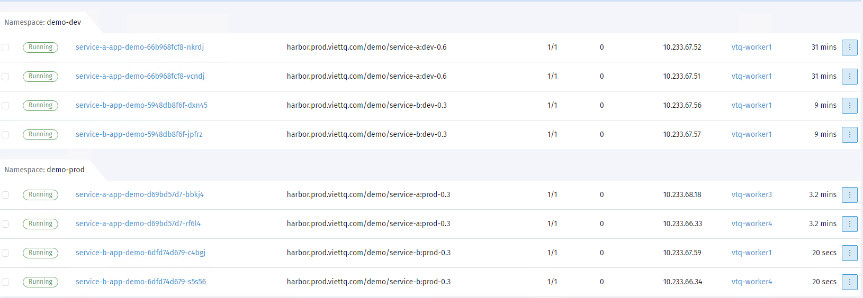
Task: Open kebab menu for pod ending vcndj
Action: pos(849,77)
